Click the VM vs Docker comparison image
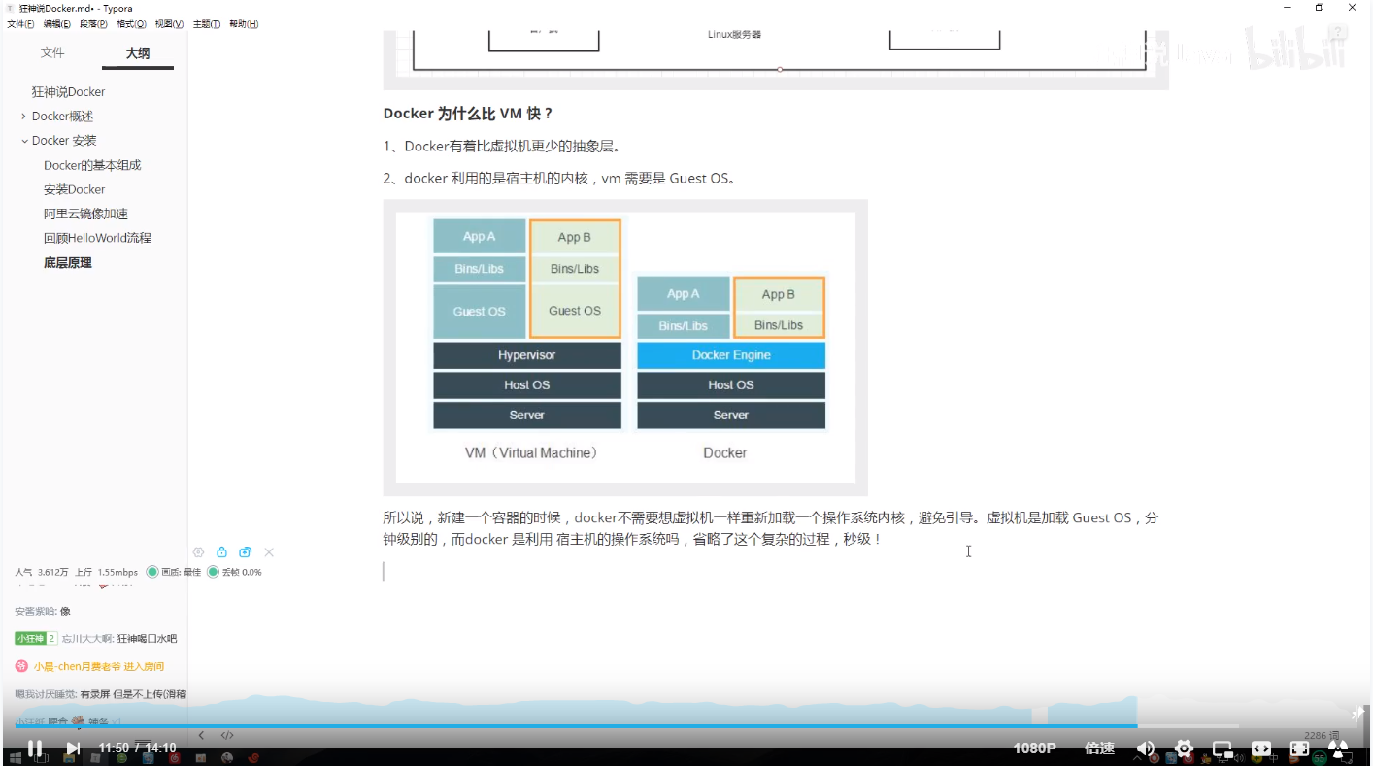Viewport: 1373px width, 766px height. tap(625, 348)
